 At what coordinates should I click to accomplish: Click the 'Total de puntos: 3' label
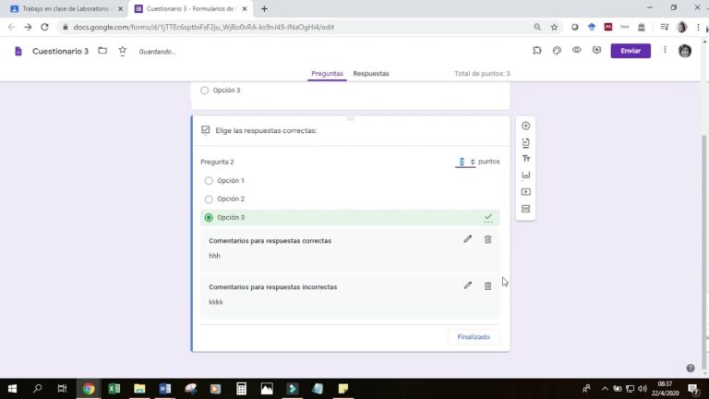[482, 73]
